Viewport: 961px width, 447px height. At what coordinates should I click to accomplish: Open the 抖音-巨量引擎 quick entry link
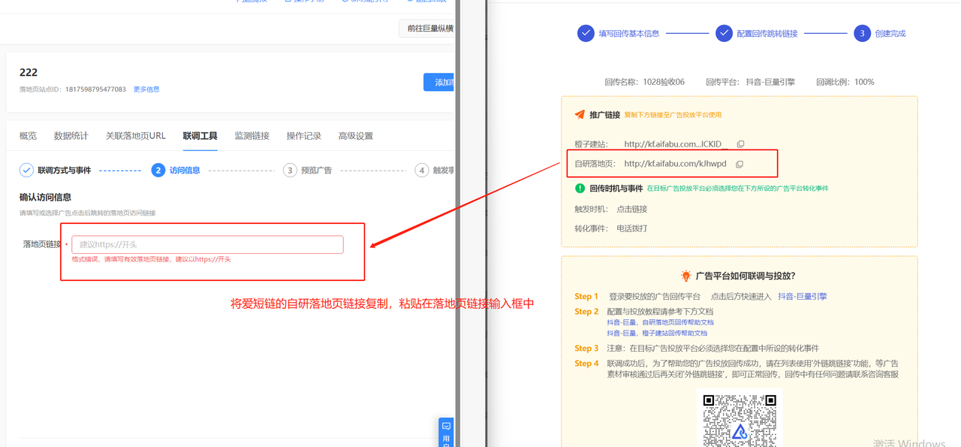point(802,297)
